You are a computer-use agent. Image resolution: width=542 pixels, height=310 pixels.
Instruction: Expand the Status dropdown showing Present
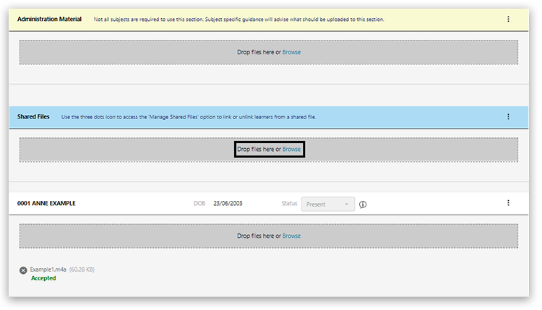point(328,204)
